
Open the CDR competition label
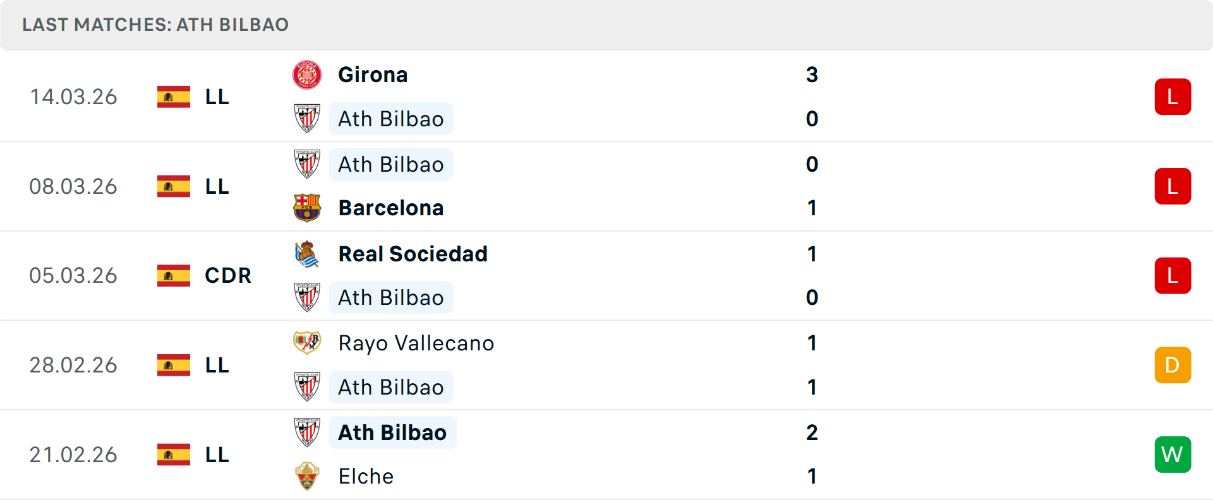[227, 275]
